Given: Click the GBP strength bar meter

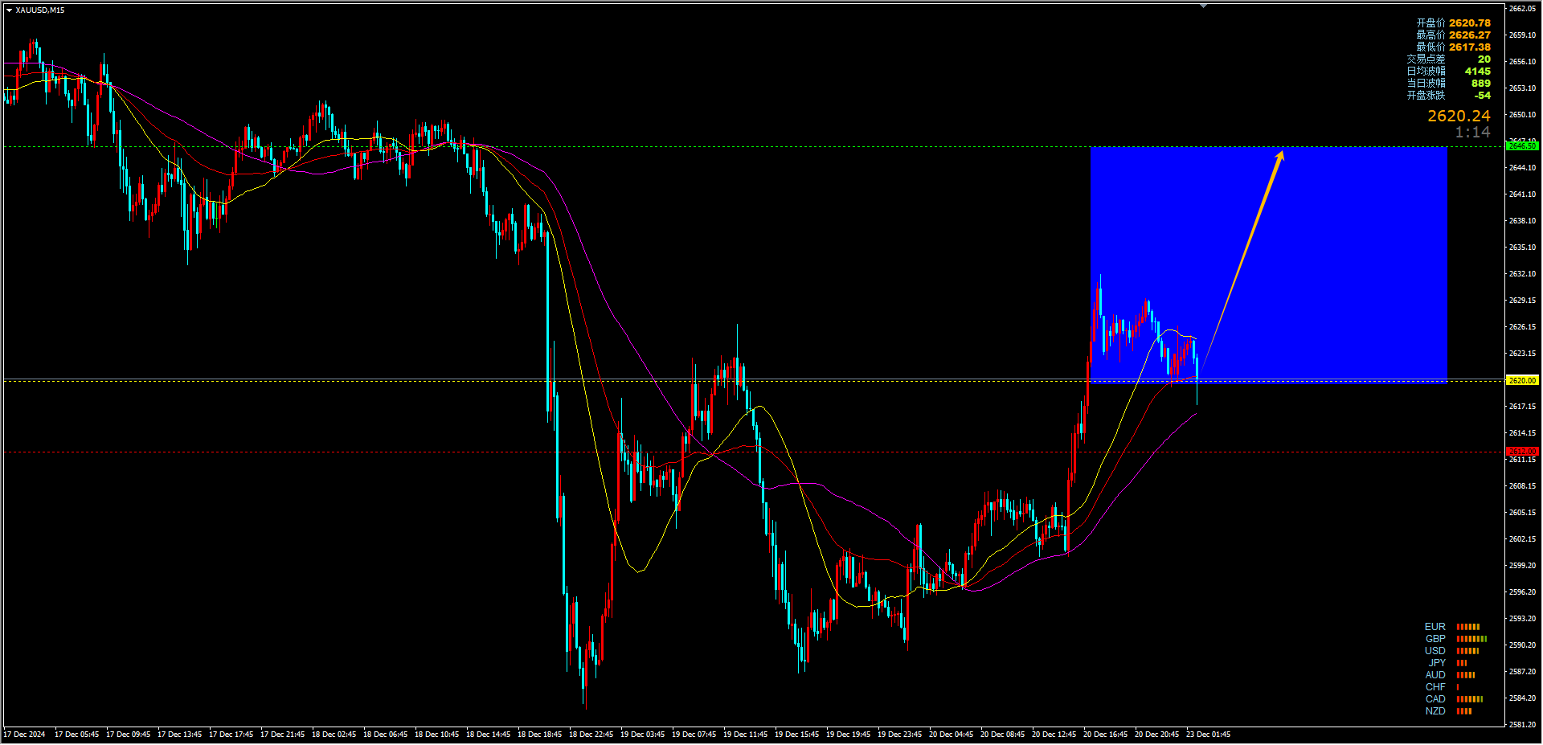Looking at the screenshot, I should [1471, 639].
